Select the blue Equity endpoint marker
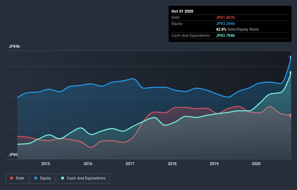This screenshot has height=190, width=297. 291,57
